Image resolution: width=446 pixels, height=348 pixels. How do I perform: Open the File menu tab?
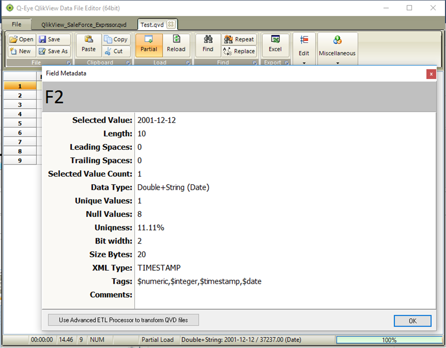pos(16,24)
